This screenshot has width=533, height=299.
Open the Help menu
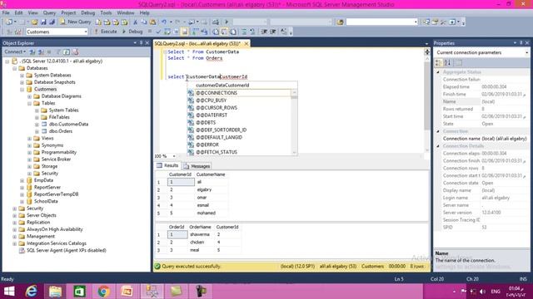[x=144, y=13]
